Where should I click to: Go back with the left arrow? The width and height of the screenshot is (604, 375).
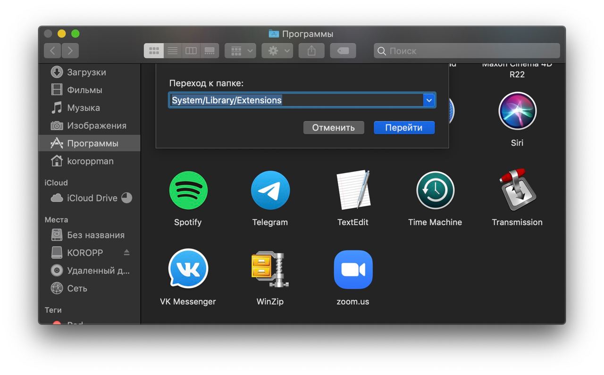(x=53, y=51)
